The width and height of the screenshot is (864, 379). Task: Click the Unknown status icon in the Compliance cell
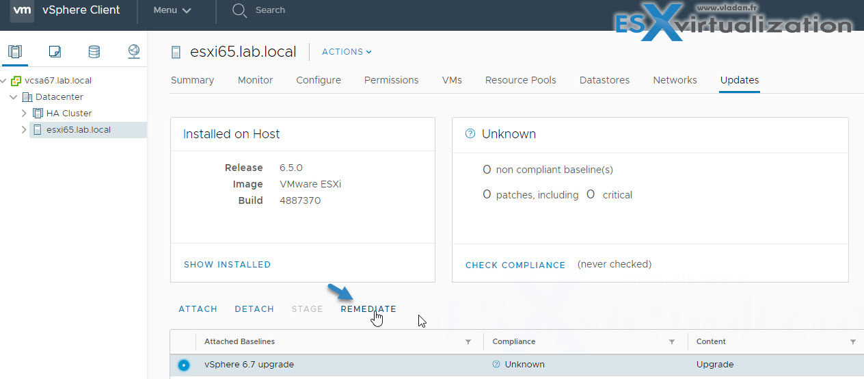click(496, 365)
